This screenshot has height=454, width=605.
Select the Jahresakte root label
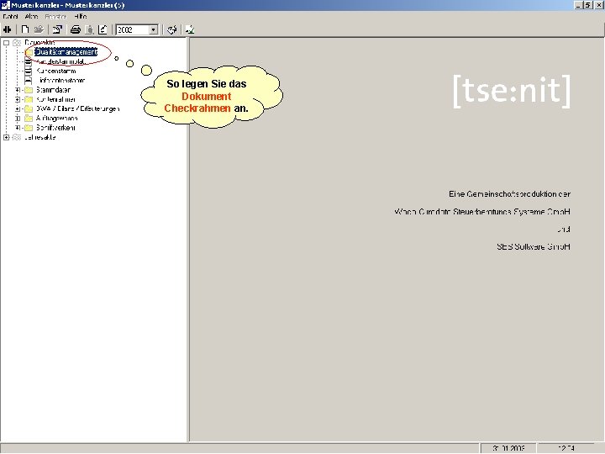click(x=39, y=137)
